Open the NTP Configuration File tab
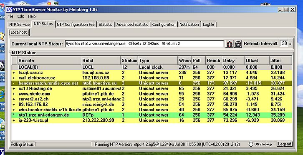This screenshot has height=155, width=303. 76,25
